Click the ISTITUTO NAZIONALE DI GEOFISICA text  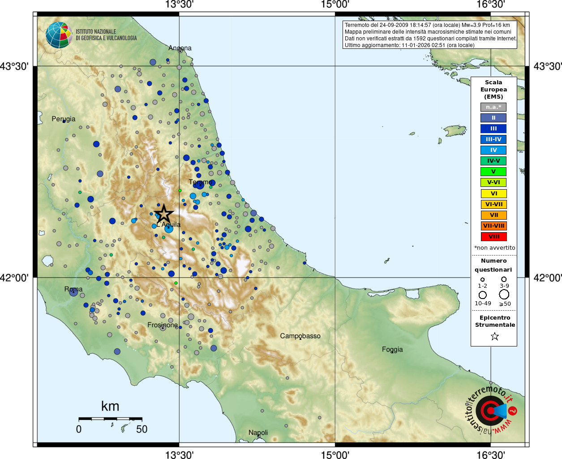point(106,35)
